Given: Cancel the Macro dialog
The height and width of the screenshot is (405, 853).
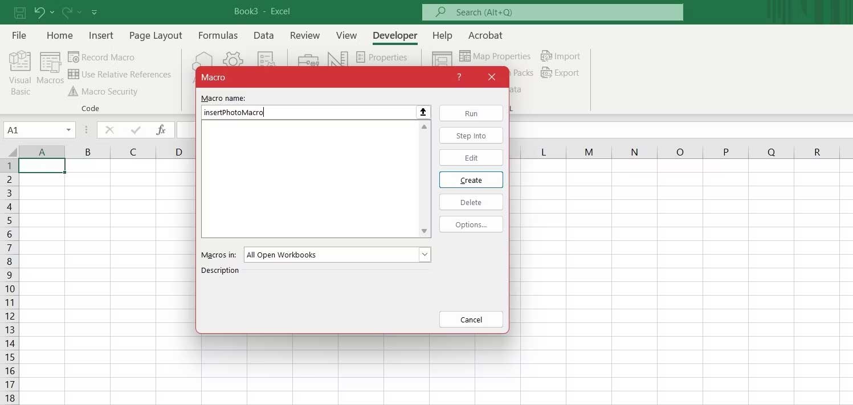Looking at the screenshot, I should (471, 320).
